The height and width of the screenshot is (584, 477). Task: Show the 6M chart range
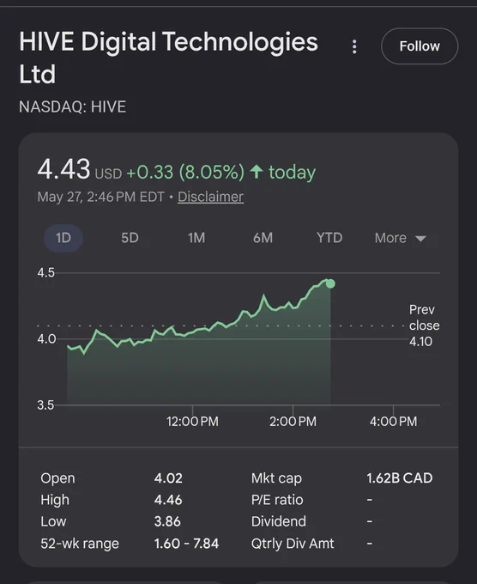click(263, 238)
